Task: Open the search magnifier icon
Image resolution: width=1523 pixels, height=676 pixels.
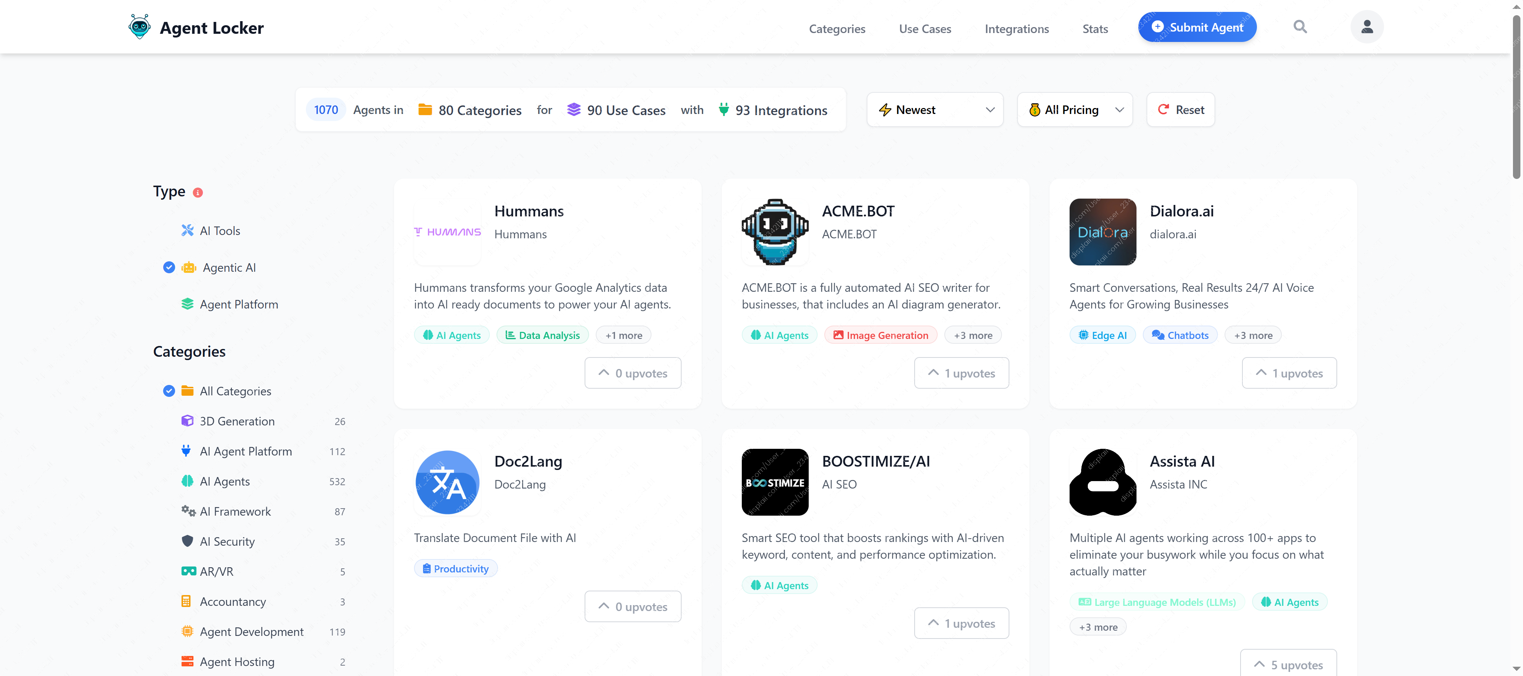Action: tap(1300, 27)
